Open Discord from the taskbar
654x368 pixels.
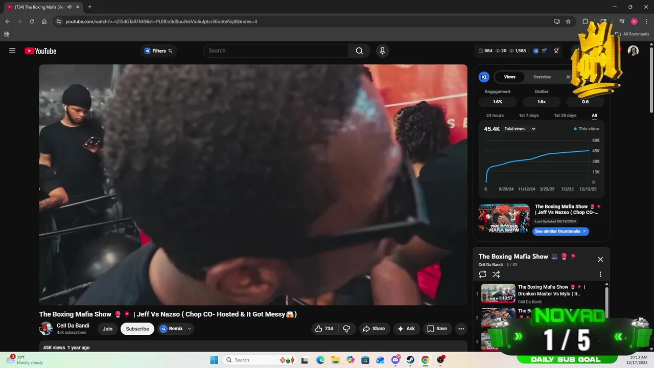pos(395,360)
